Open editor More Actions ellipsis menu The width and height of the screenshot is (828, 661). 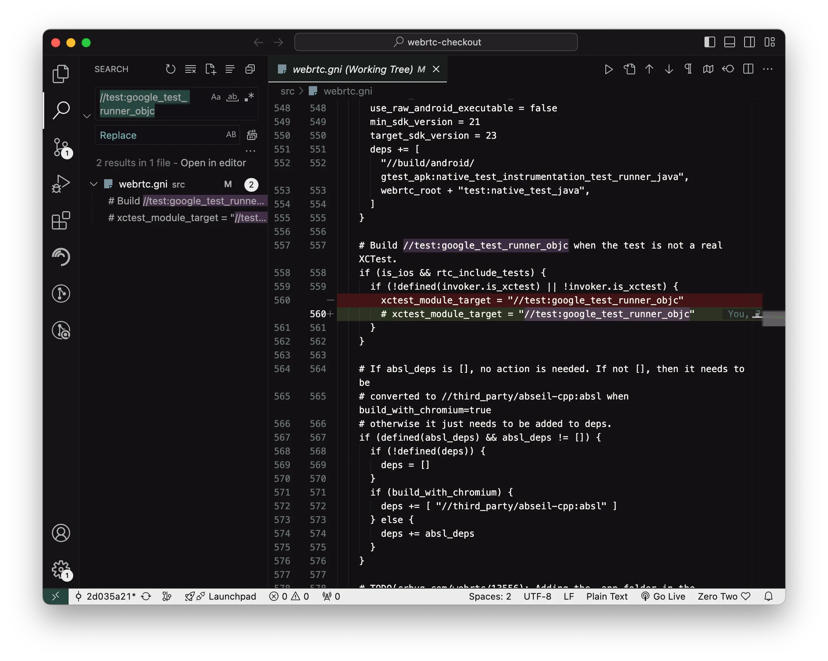tap(768, 69)
